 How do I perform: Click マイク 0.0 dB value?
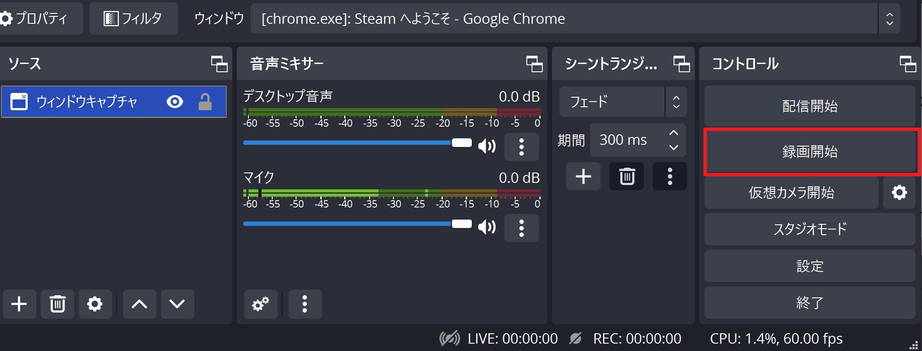519,178
